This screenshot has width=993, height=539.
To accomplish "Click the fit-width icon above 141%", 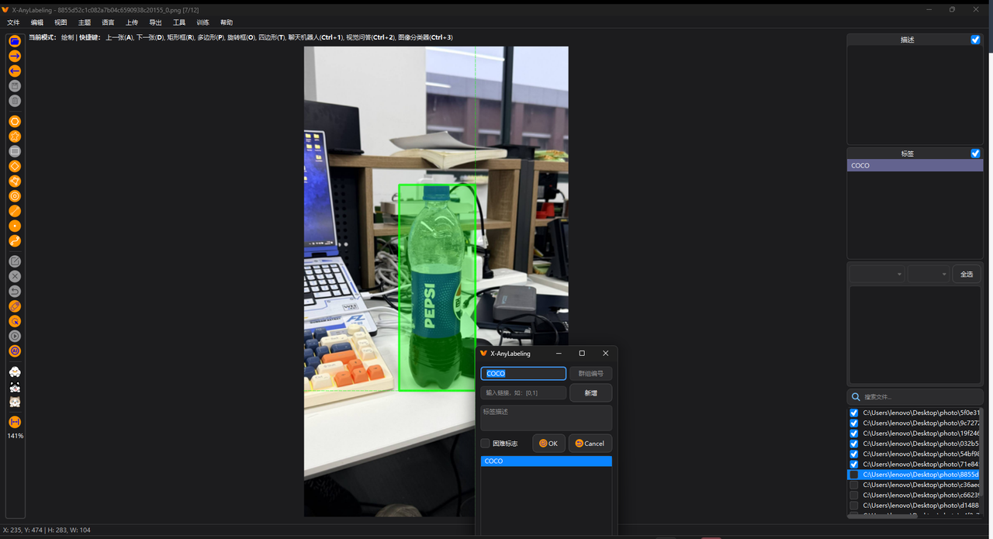I will 15,422.
